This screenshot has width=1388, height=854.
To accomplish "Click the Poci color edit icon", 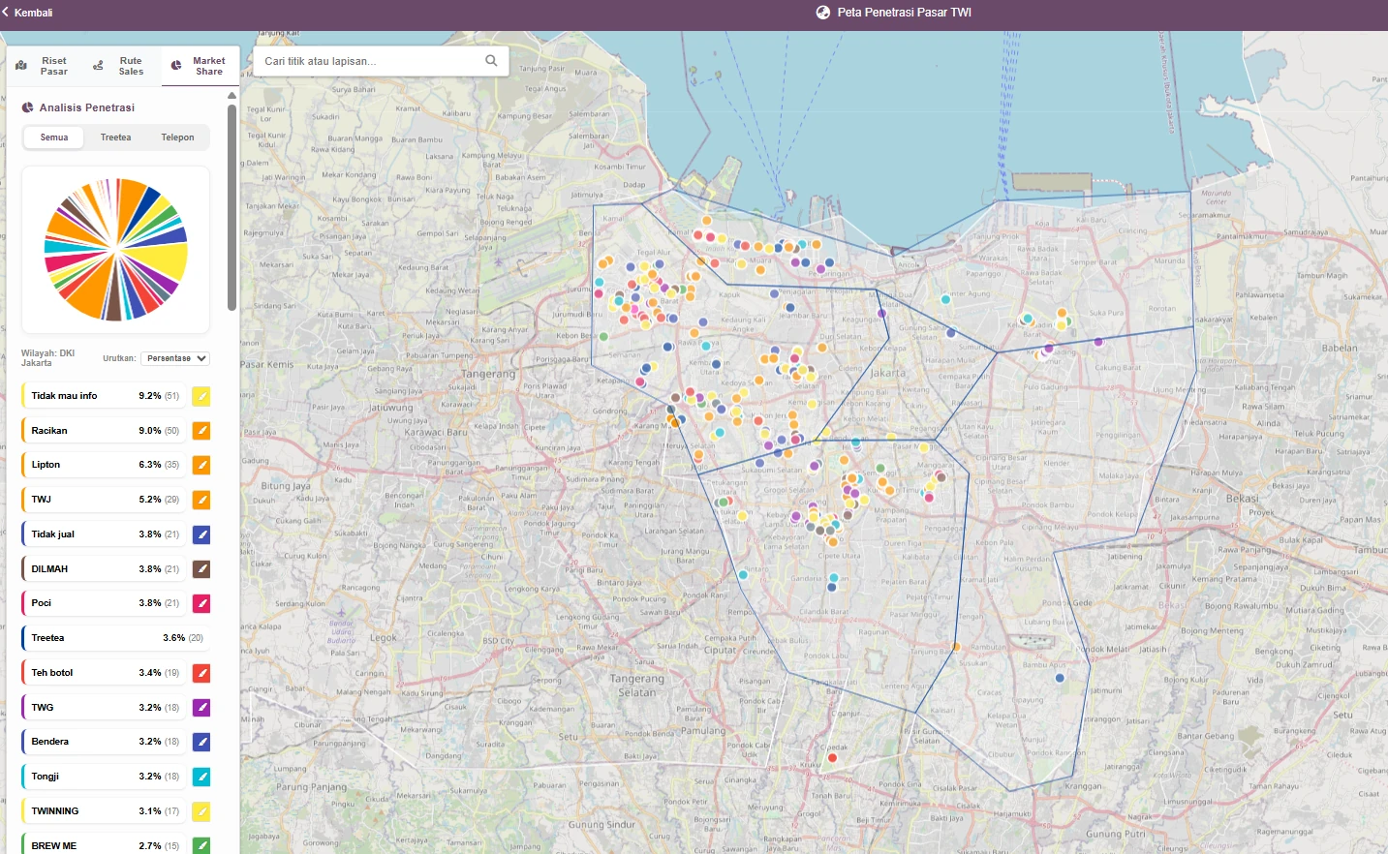I will (x=201, y=603).
